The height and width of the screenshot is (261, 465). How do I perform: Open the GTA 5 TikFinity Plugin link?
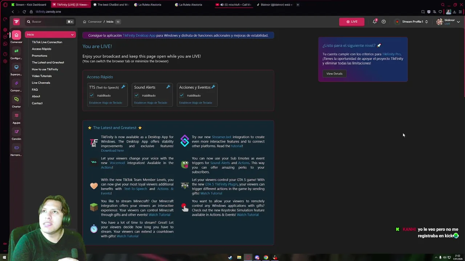point(221,184)
